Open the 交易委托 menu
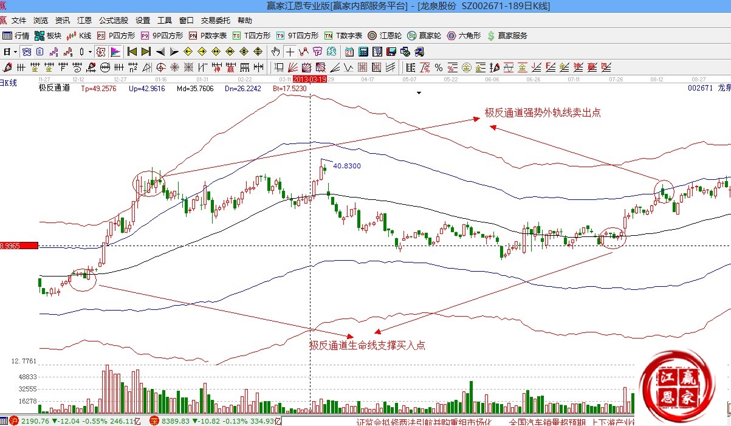This screenshot has height=426, width=731. point(216,20)
